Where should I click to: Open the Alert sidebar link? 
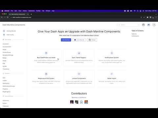coord(4,78)
